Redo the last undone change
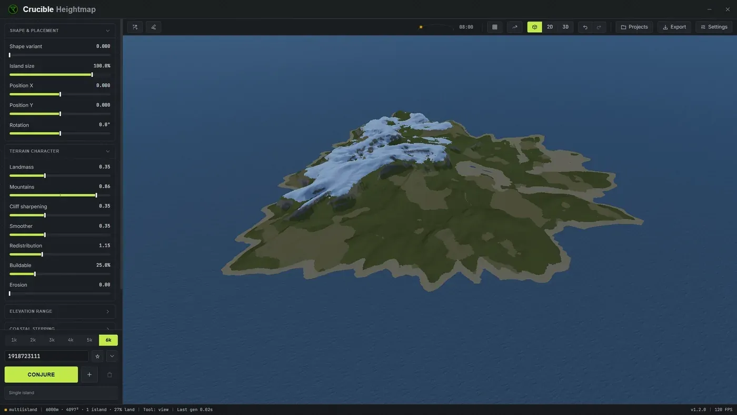Screen dimensions: 737x415 599,27
